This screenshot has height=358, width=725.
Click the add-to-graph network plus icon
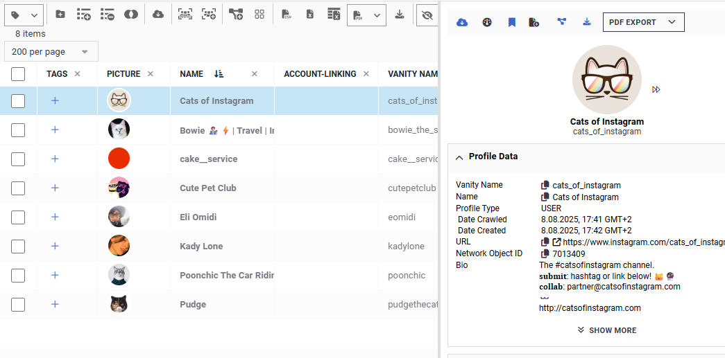236,15
